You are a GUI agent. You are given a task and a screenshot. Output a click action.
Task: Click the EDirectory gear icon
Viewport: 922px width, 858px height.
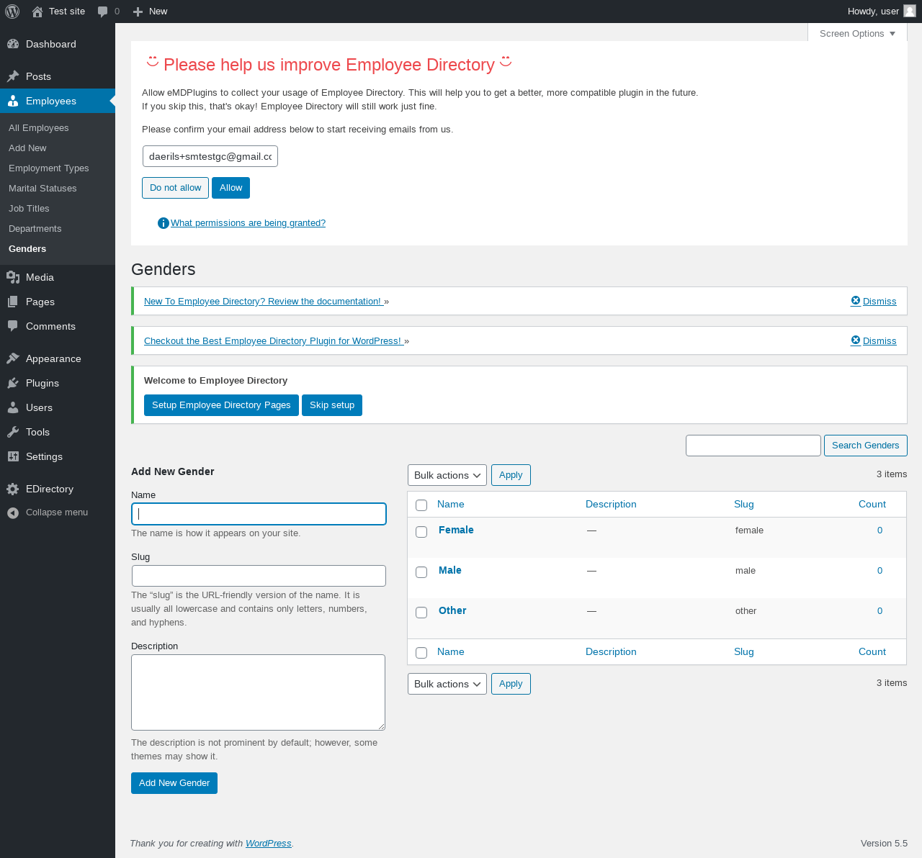coord(13,489)
